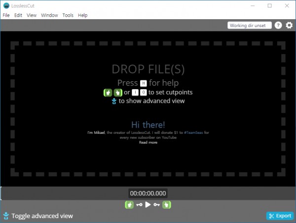
Task: Click the Read more link
Action: (x=148, y=142)
